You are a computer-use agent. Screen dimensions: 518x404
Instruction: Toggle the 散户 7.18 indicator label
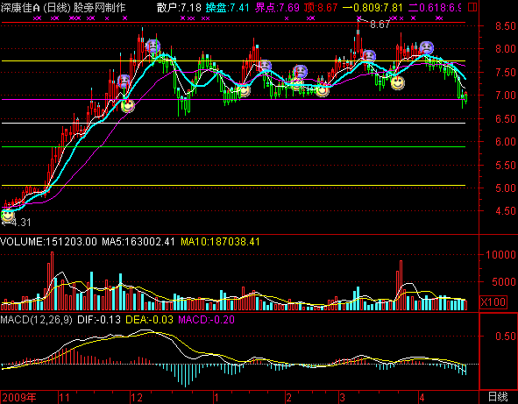tap(179, 7)
